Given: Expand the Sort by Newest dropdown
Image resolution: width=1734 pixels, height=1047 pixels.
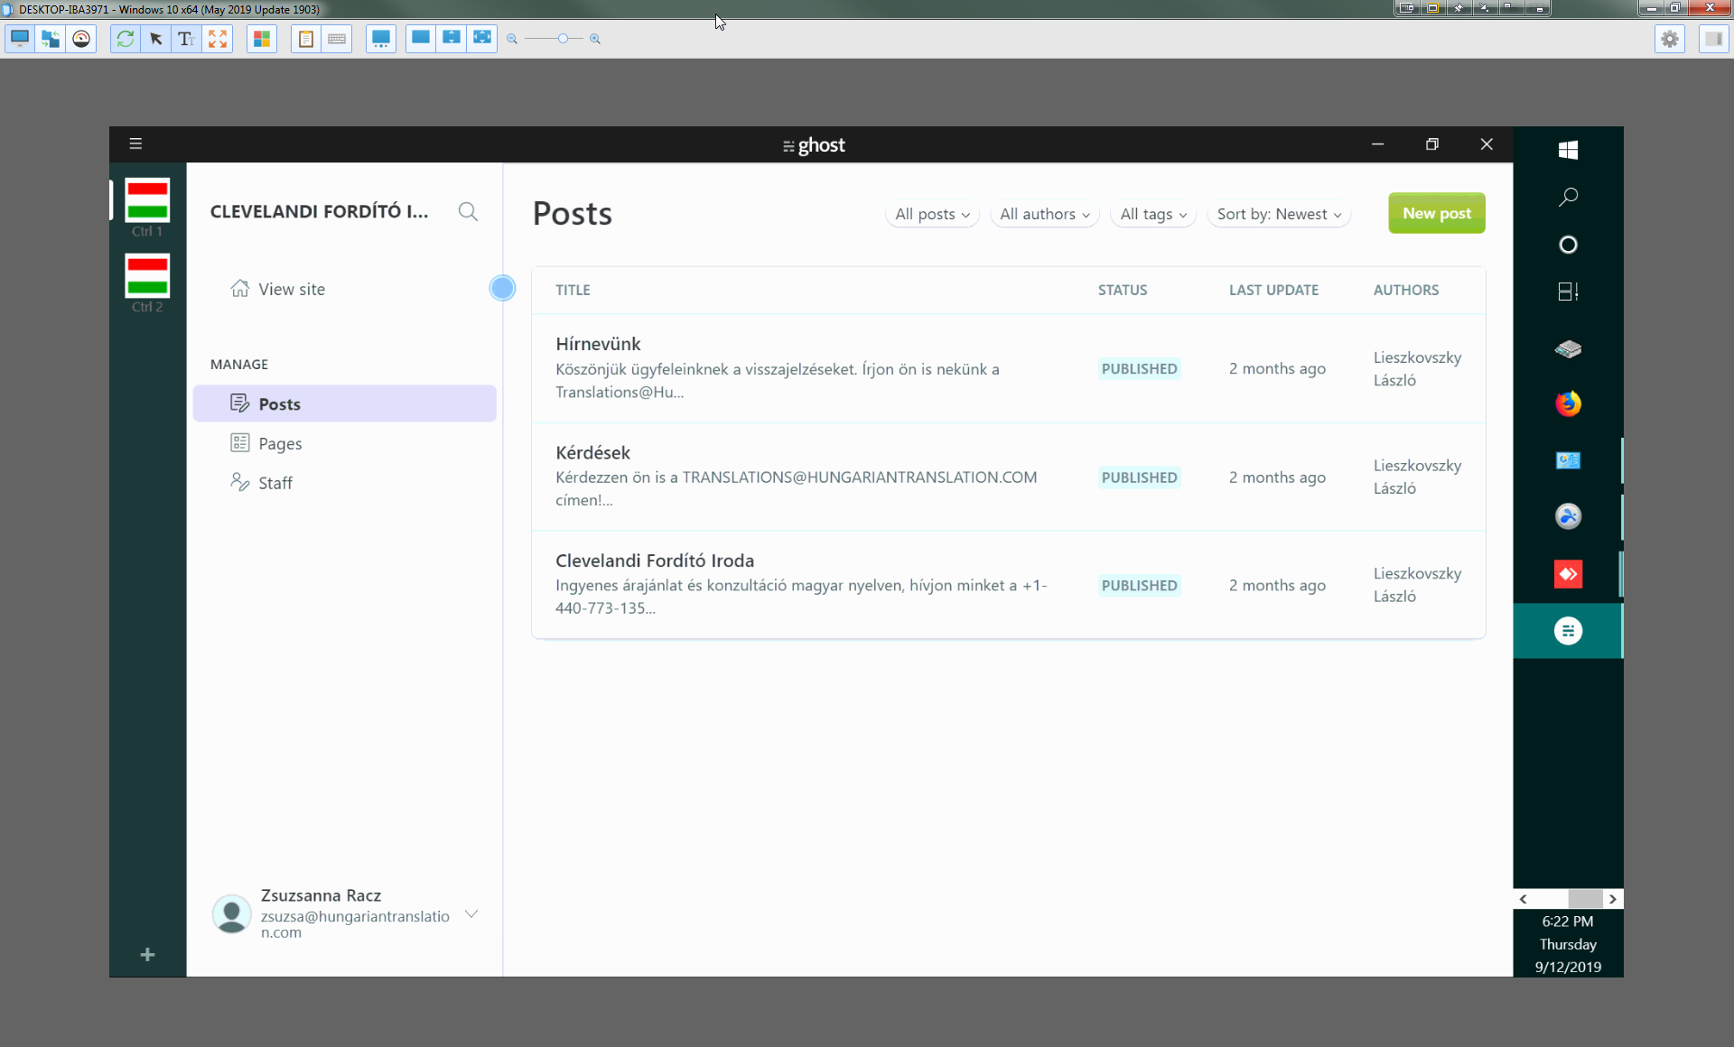Looking at the screenshot, I should pos(1280,213).
